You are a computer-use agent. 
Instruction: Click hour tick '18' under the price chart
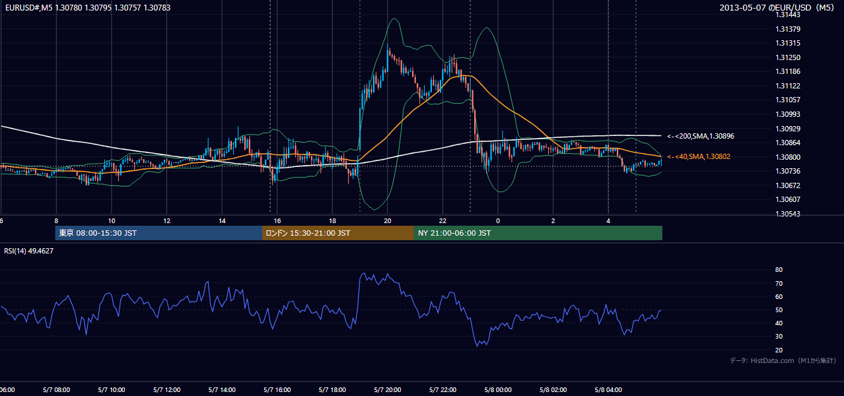[332, 220]
